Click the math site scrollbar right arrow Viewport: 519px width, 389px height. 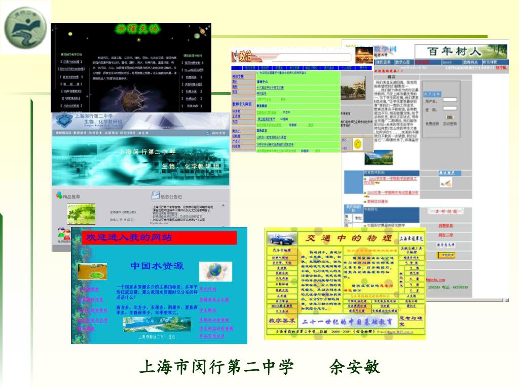tap(507, 300)
